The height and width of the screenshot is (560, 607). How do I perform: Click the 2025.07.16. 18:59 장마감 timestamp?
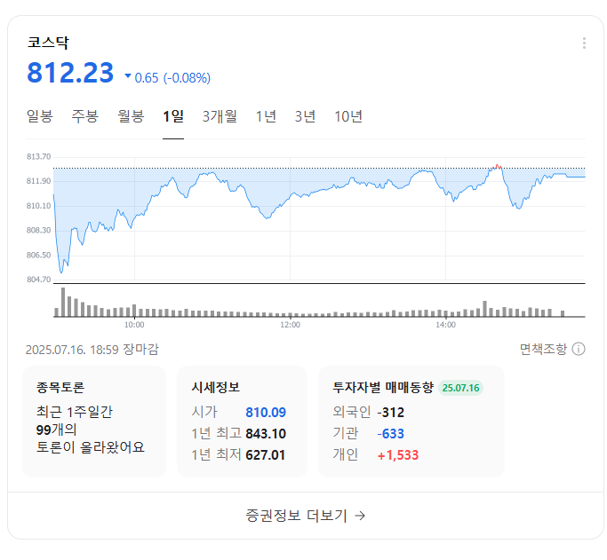tap(92, 350)
